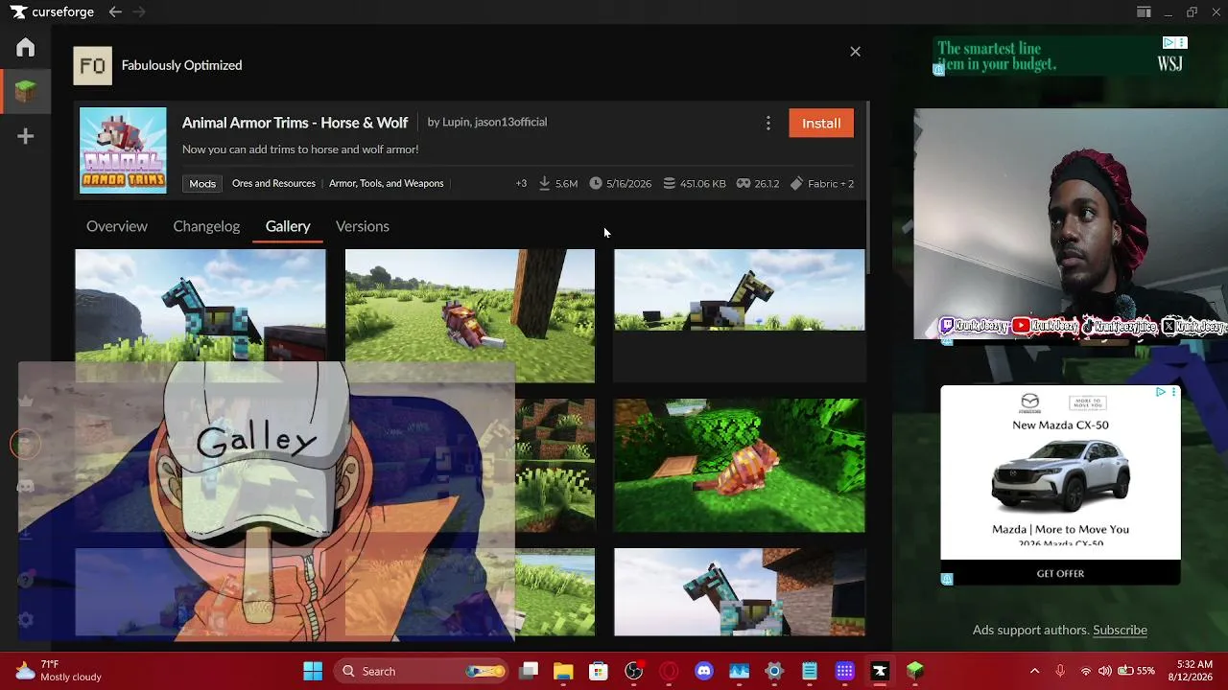Click the download count icon
The image size is (1228, 690).
pos(544,183)
